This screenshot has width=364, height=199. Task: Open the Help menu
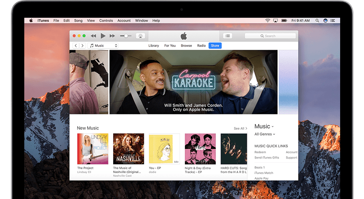(156, 21)
